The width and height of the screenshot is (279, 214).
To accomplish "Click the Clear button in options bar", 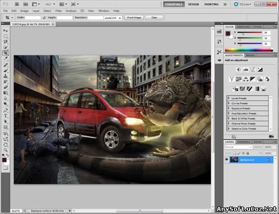I will pos(154,17).
